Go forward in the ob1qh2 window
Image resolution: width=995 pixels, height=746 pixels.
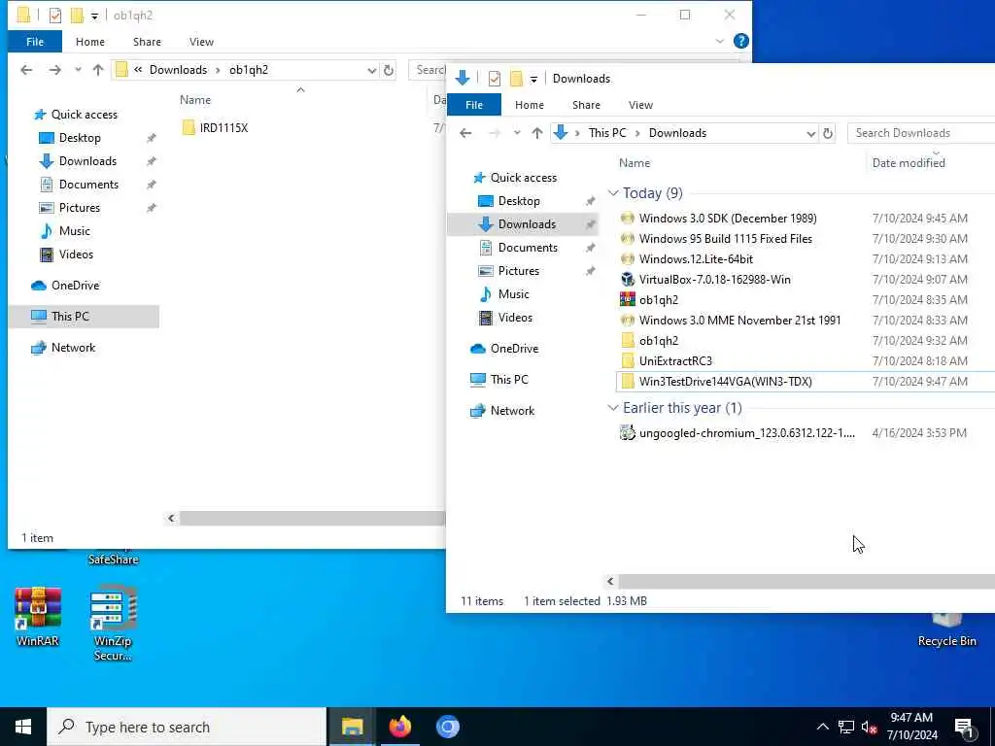[x=55, y=70]
